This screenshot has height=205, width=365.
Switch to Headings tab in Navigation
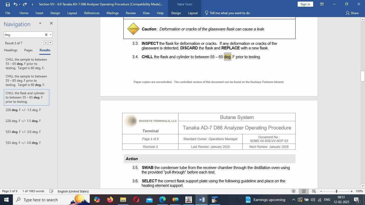(11, 50)
